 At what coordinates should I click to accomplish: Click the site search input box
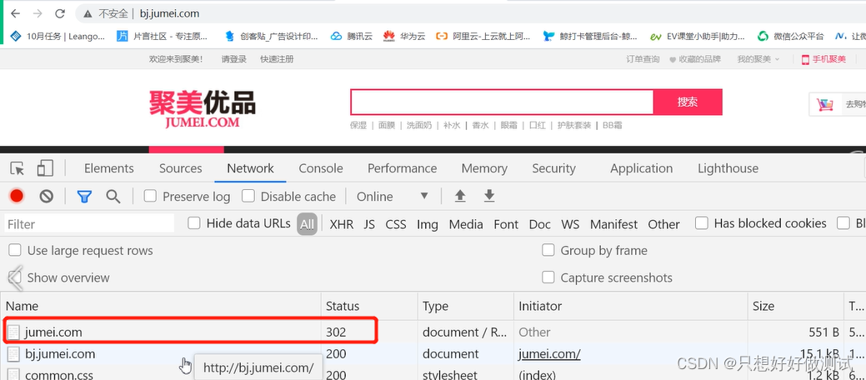(502, 102)
